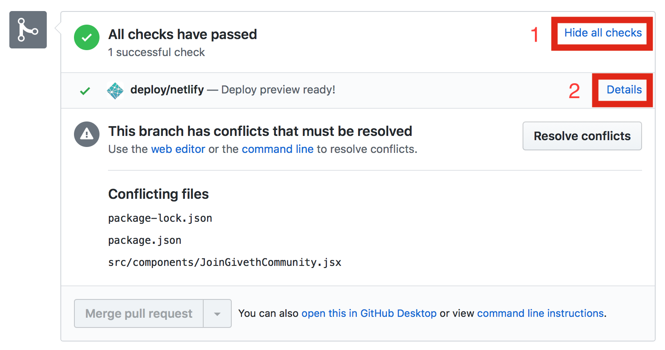Click the gray conflict warning icon
This screenshot has width=665, height=350.
coord(87,134)
